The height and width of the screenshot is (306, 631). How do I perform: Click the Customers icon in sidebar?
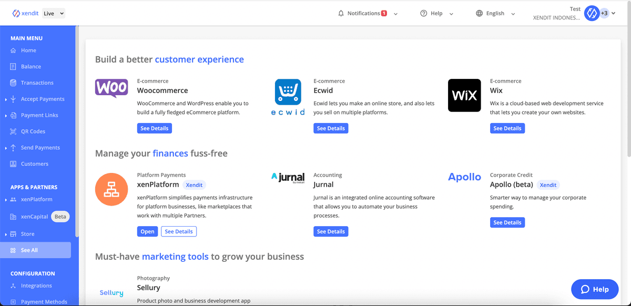click(x=13, y=164)
